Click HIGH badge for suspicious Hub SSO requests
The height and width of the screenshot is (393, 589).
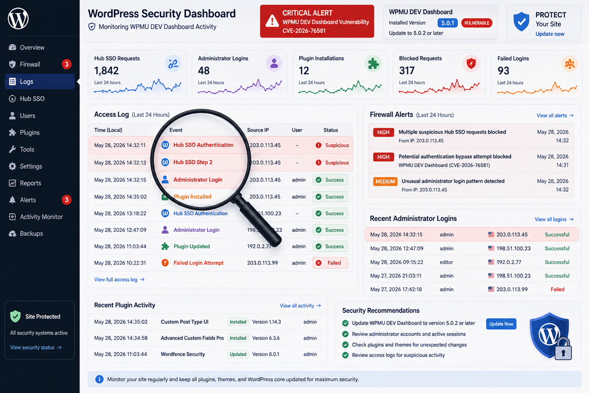coord(383,132)
